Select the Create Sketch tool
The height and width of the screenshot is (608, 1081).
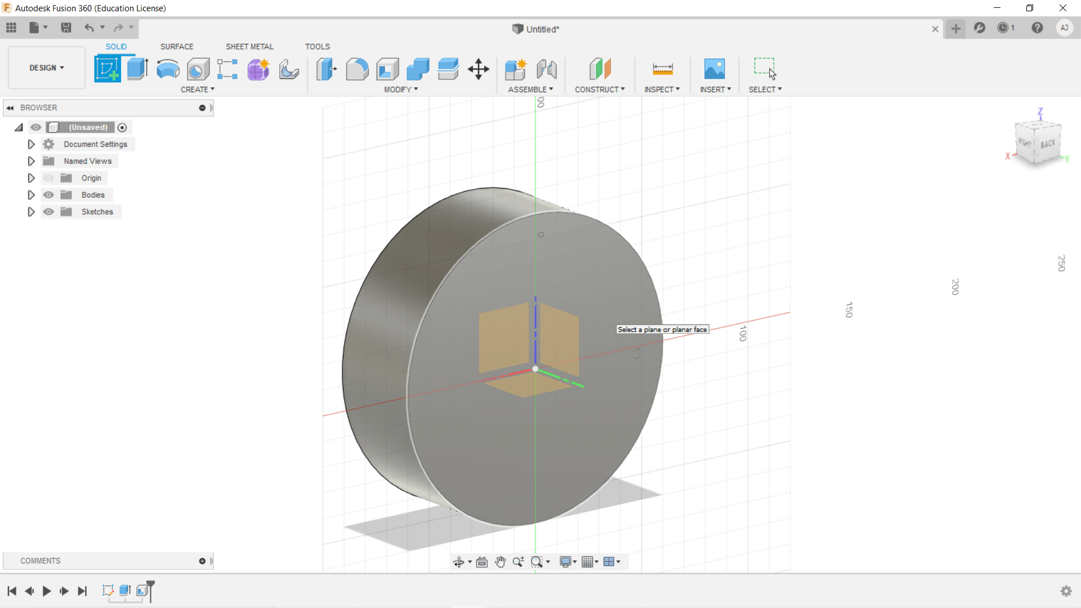(x=107, y=69)
